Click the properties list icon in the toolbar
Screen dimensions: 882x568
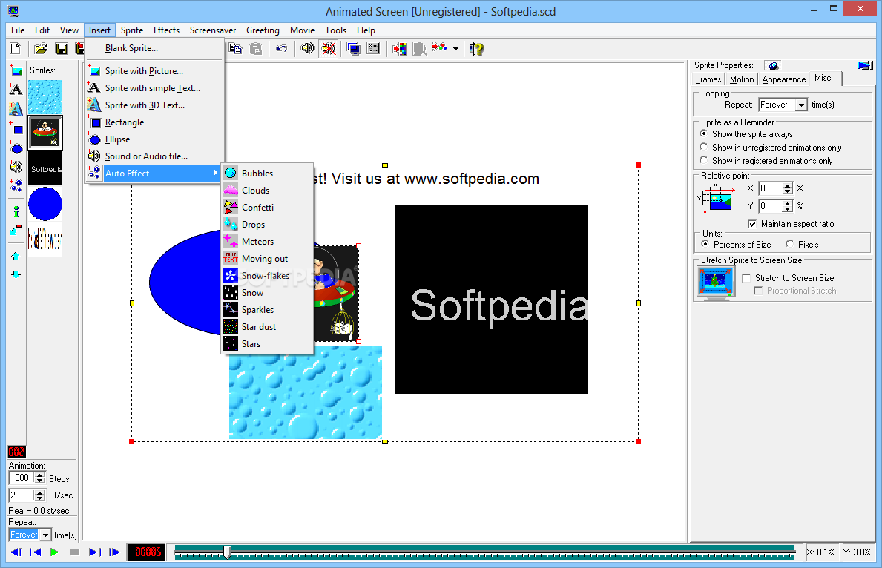[x=374, y=49]
